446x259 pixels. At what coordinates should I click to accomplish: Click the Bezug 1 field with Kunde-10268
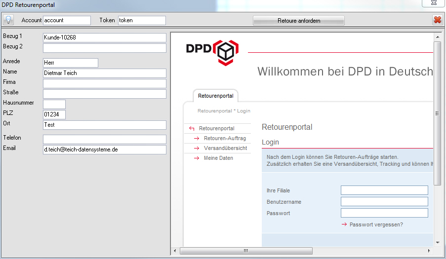pos(105,37)
